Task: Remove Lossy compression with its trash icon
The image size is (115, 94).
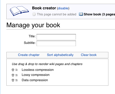Action: click(x=13, y=75)
